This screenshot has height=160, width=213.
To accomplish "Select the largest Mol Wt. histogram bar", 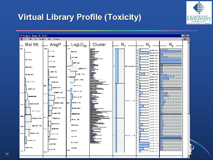I will tap(28, 118).
